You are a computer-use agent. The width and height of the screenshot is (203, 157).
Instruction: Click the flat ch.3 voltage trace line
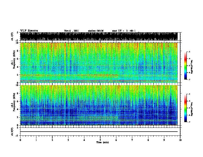pyautogui.click(x=99, y=132)
